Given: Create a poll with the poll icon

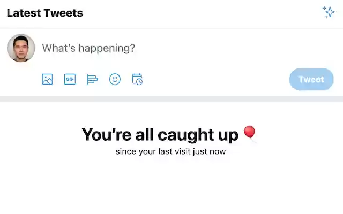Looking at the screenshot, I should [x=92, y=79].
